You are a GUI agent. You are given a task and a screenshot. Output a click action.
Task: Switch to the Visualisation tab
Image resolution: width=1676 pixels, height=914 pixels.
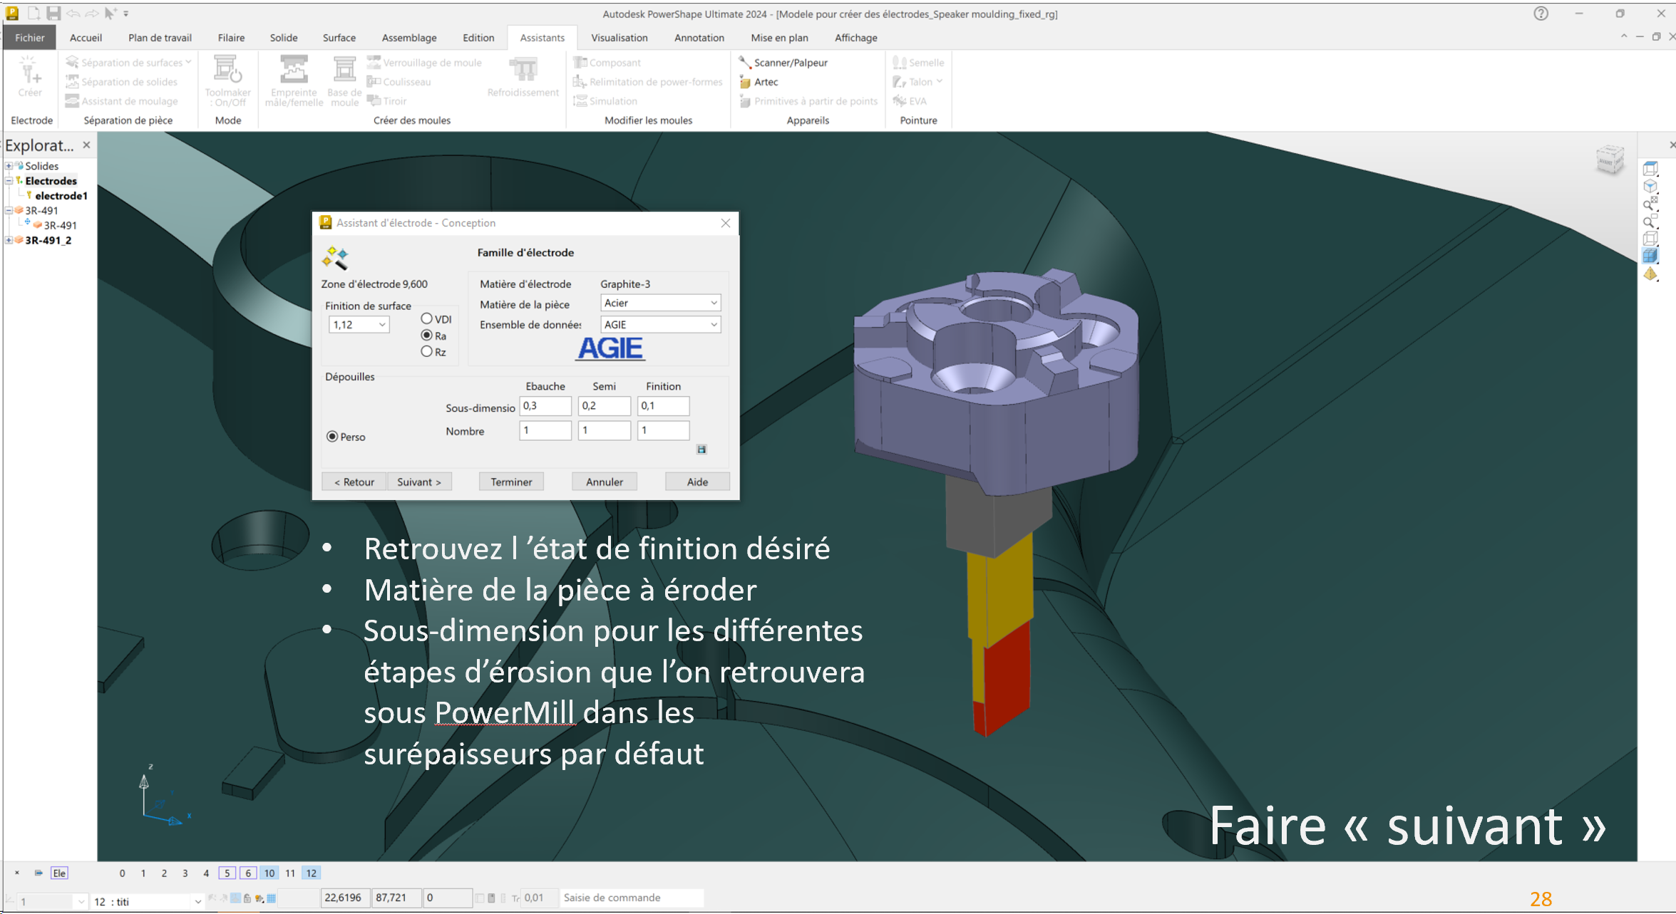(x=619, y=38)
